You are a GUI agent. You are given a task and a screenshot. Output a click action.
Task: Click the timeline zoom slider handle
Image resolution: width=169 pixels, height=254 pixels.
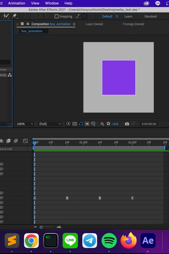(41, 227)
